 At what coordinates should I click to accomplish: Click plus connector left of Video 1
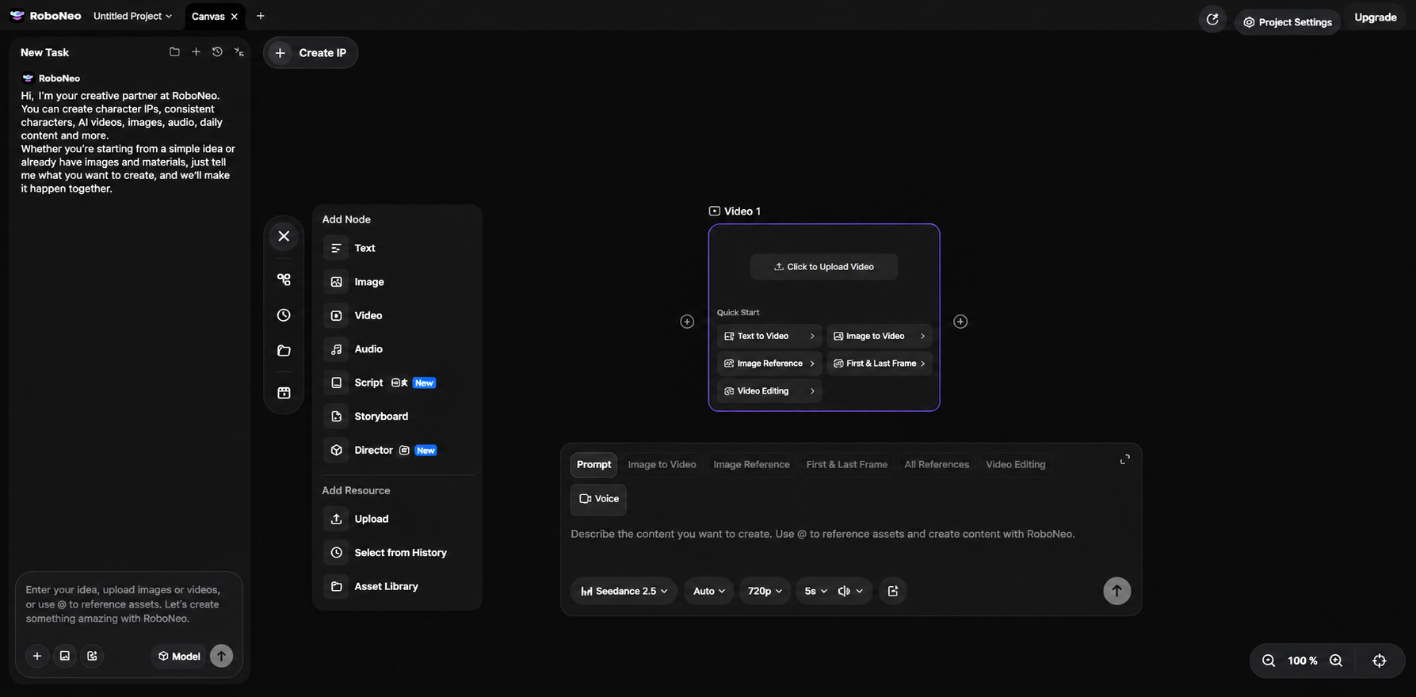coord(687,322)
